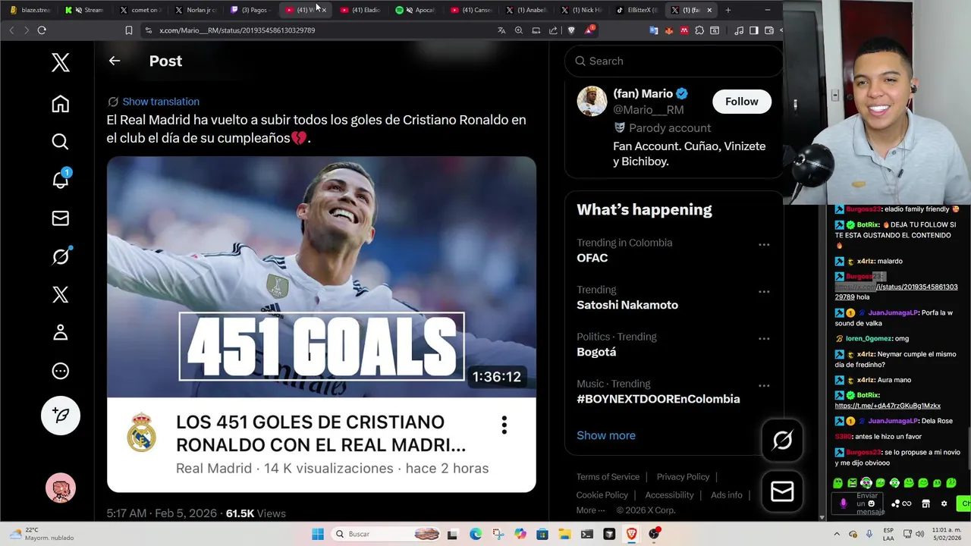971x546 pixels.
Task: Expand footer More link
Action: click(x=590, y=510)
